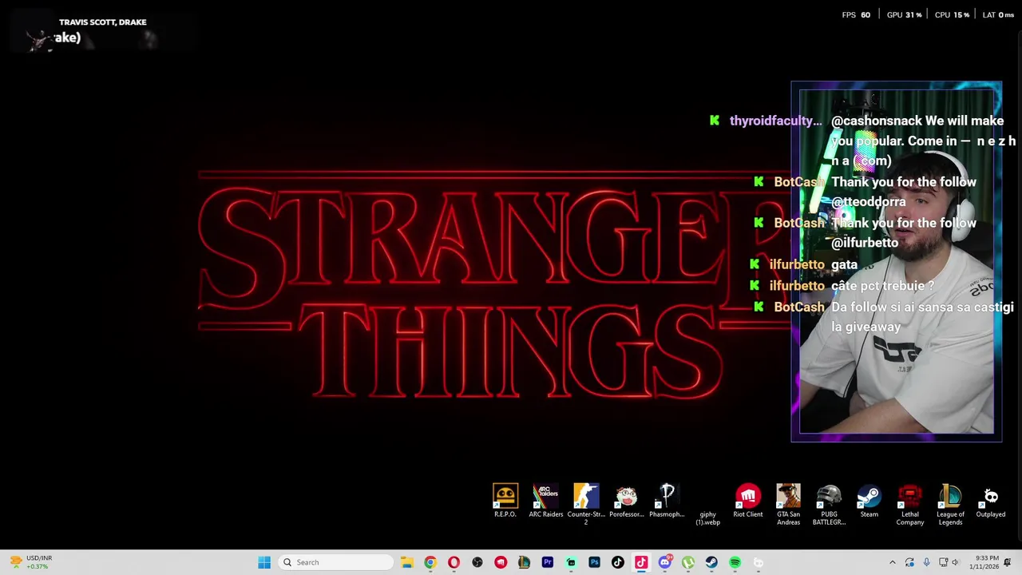Click the streamer webcam overlay

click(x=897, y=261)
